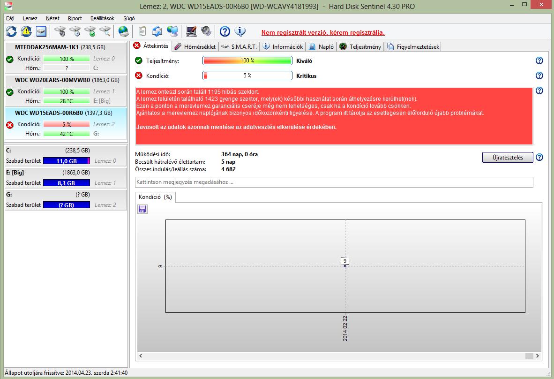The width and height of the screenshot is (554, 379).
Task: Switch to the Áttekintés tab
Action: point(151,46)
